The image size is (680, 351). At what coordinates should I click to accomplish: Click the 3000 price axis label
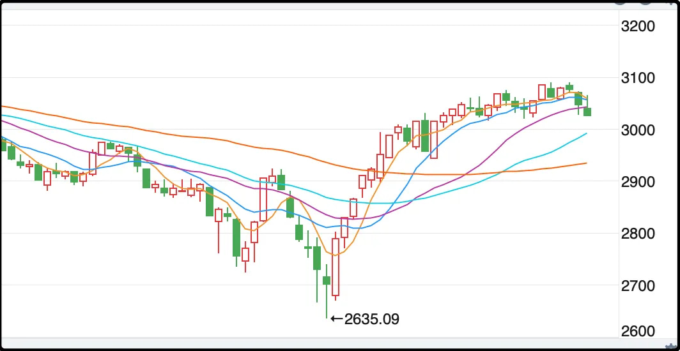coord(644,130)
